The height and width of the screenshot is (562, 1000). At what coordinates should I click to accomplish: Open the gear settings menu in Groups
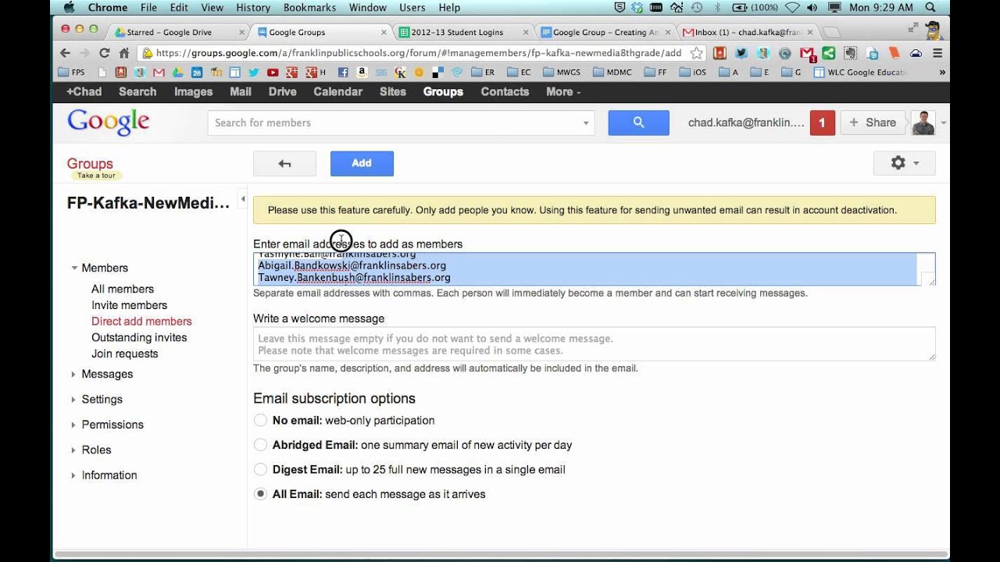(x=904, y=163)
